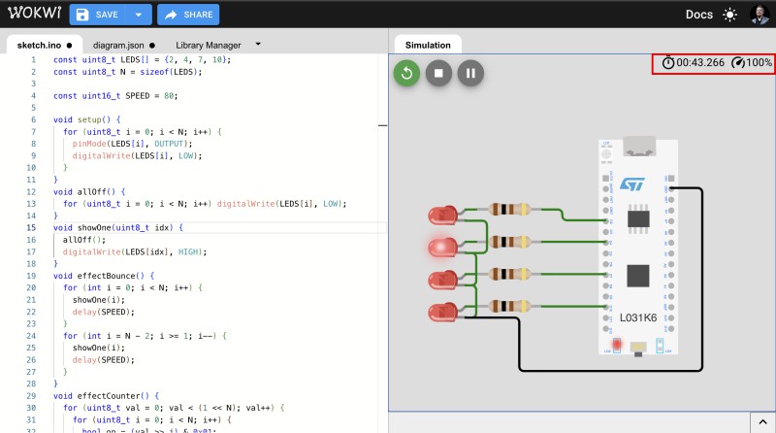Click the large square chip on the board
Viewport: 776px width, 433px height.
(638, 276)
